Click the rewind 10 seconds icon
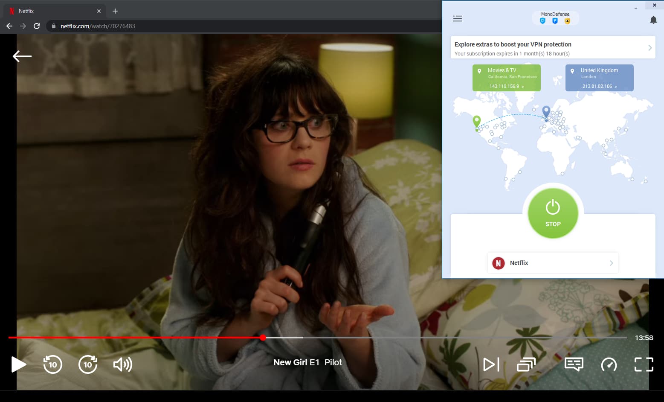Viewport: 664px width, 402px height. [52, 364]
